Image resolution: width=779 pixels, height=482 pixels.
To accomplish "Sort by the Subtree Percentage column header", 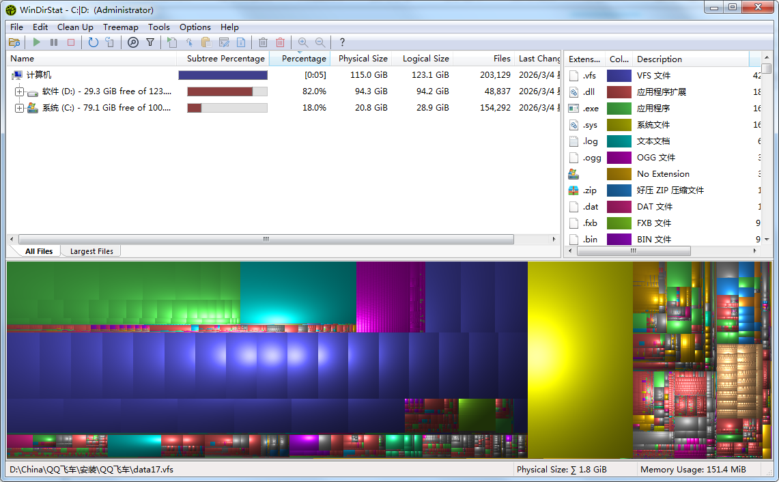I will [225, 59].
